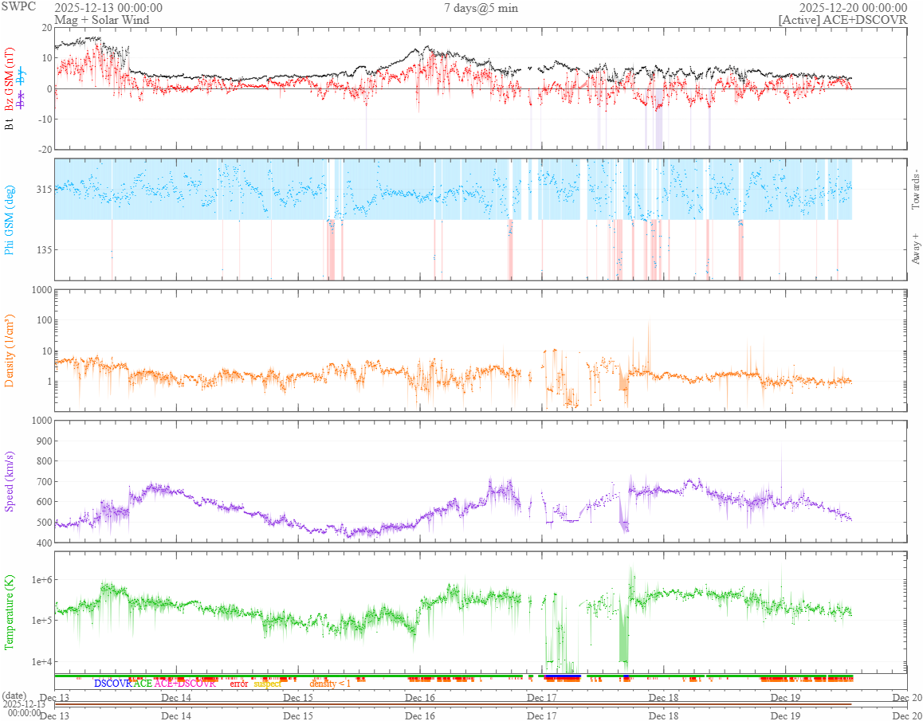This screenshot has width=923, height=721.
Task: Click the black 'Bt' axis label
Action: tap(10, 124)
